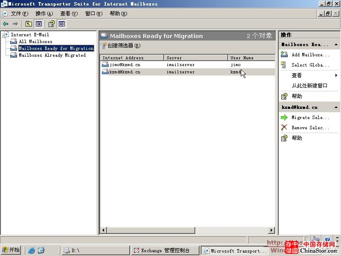Click the Forward arrow toolbar icon
Viewport: 341px width, 256px height.
click(x=15, y=24)
